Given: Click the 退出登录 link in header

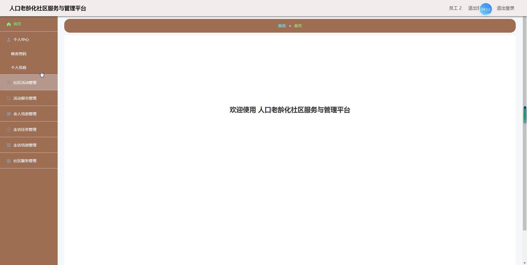Looking at the screenshot, I should tap(505, 8).
